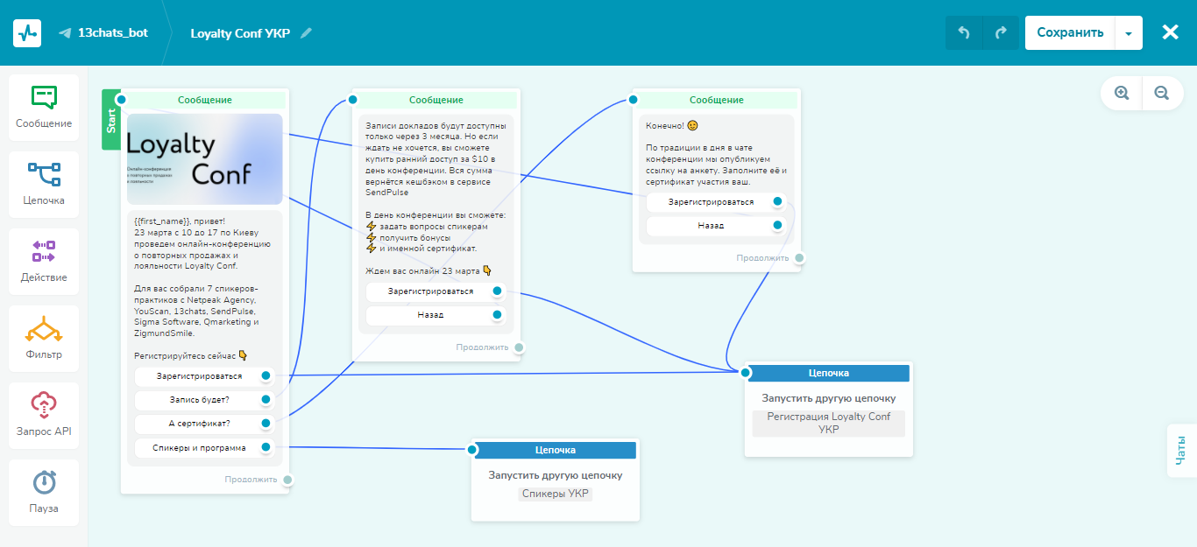This screenshot has width=1197, height=547.
Task: Redo the last change
Action: [x=1001, y=32]
